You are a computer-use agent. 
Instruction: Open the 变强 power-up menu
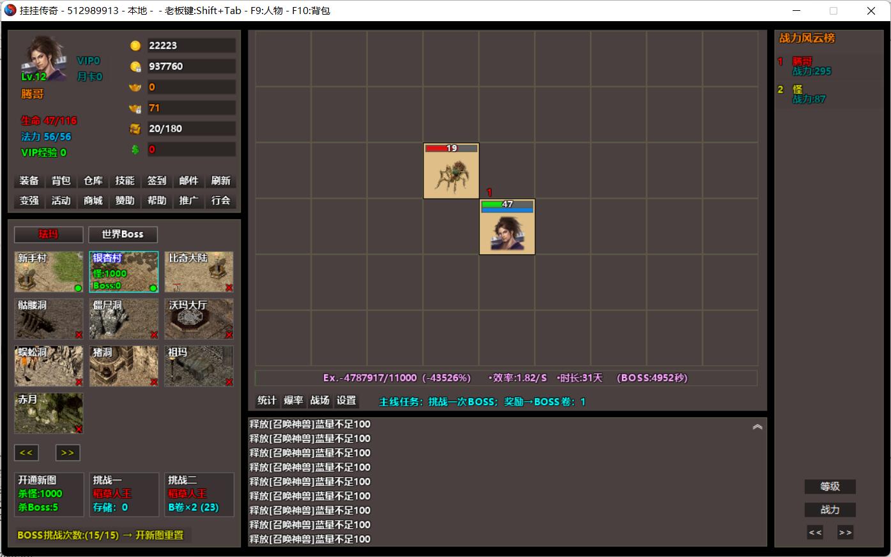[29, 201]
